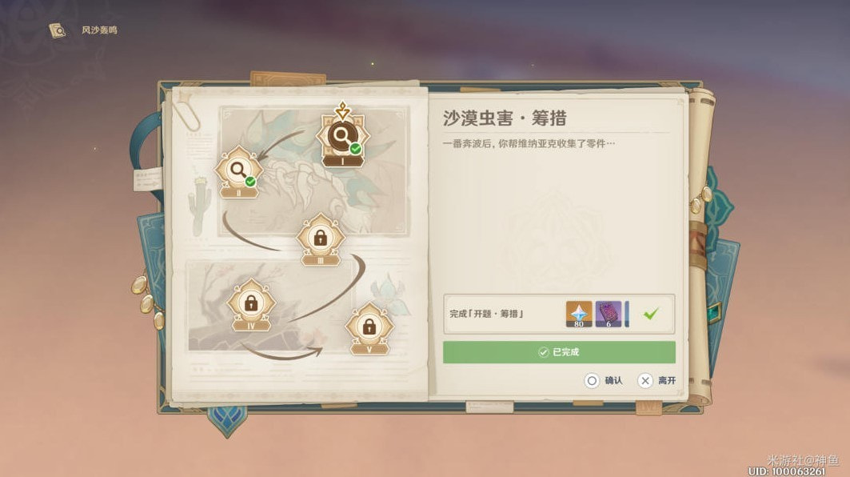The image size is (850, 477).
Task: Click the 确认 confirm button
Action: 604,380
